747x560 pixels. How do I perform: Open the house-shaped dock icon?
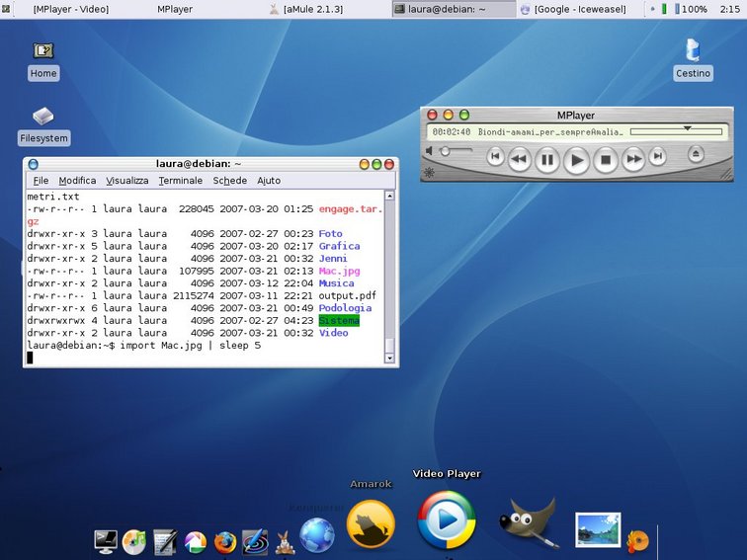(x=196, y=542)
